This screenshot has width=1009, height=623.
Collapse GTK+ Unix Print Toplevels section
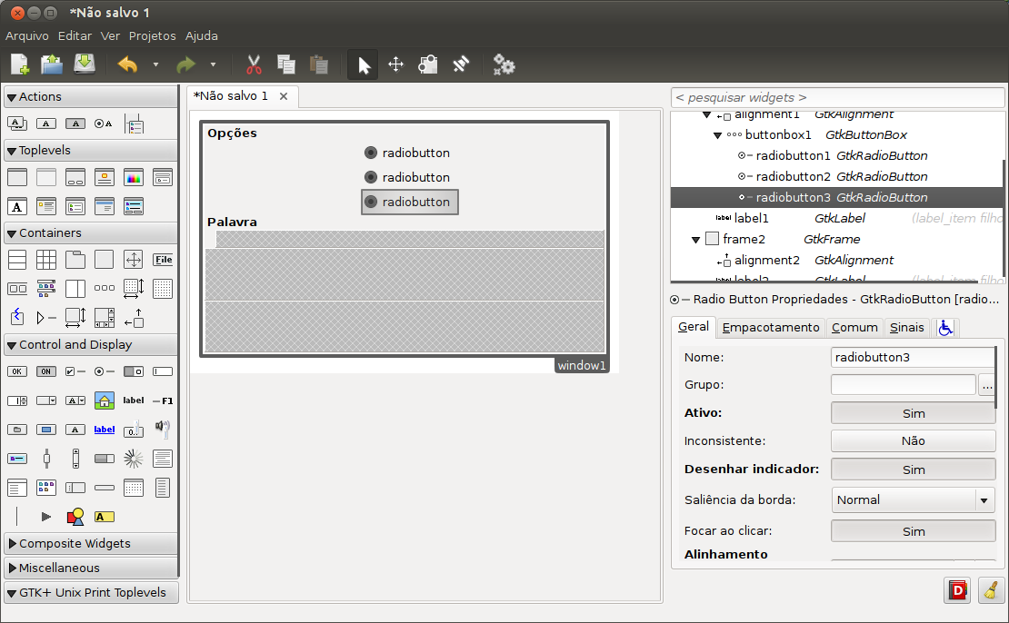coord(91,592)
